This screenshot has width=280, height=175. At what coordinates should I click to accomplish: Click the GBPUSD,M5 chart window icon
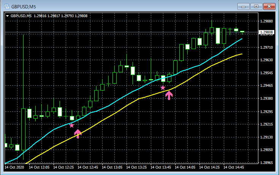(x=7, y=6)
